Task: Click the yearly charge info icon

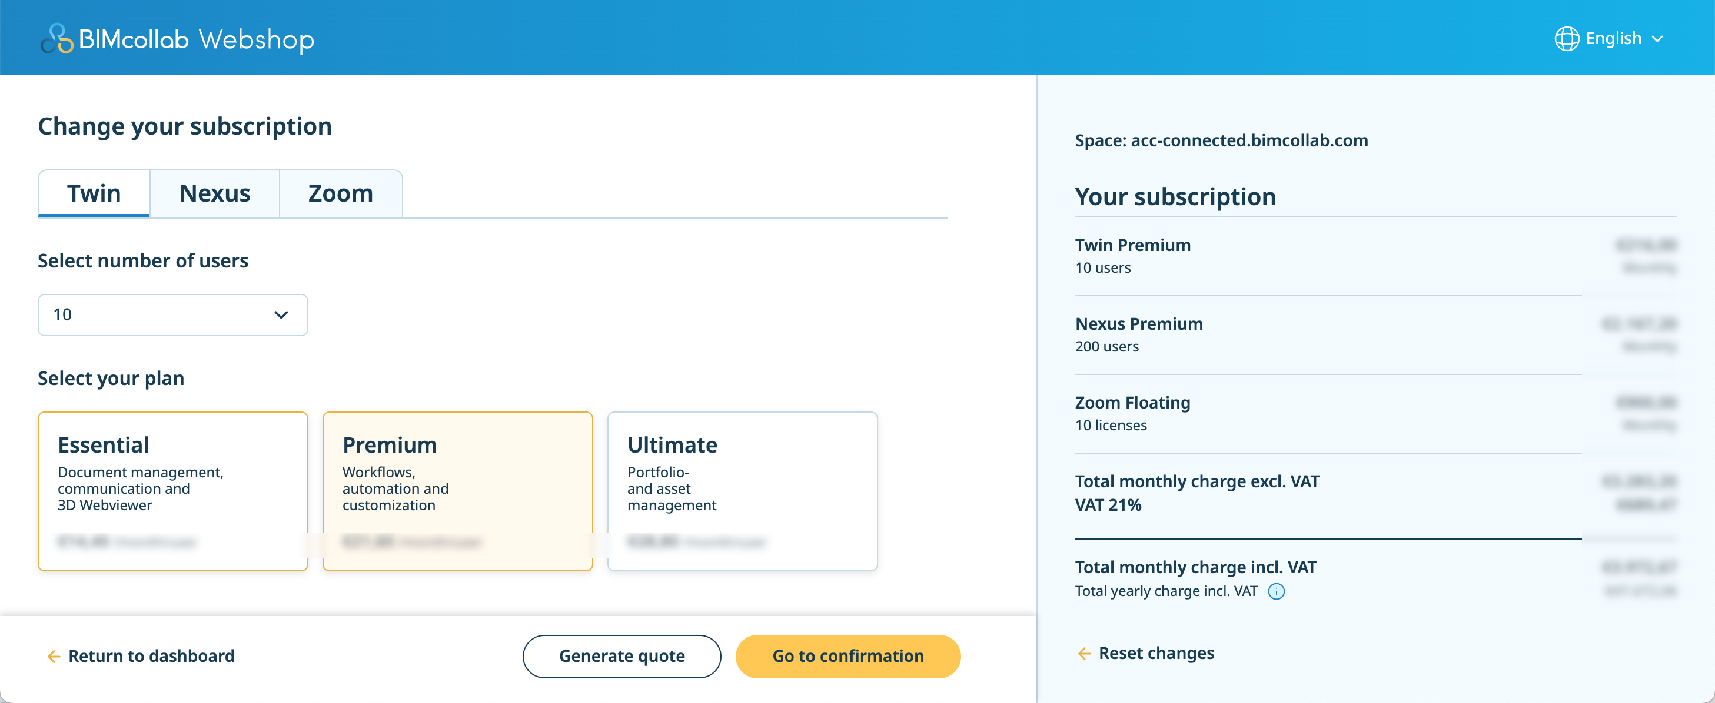Action: 1275,591
